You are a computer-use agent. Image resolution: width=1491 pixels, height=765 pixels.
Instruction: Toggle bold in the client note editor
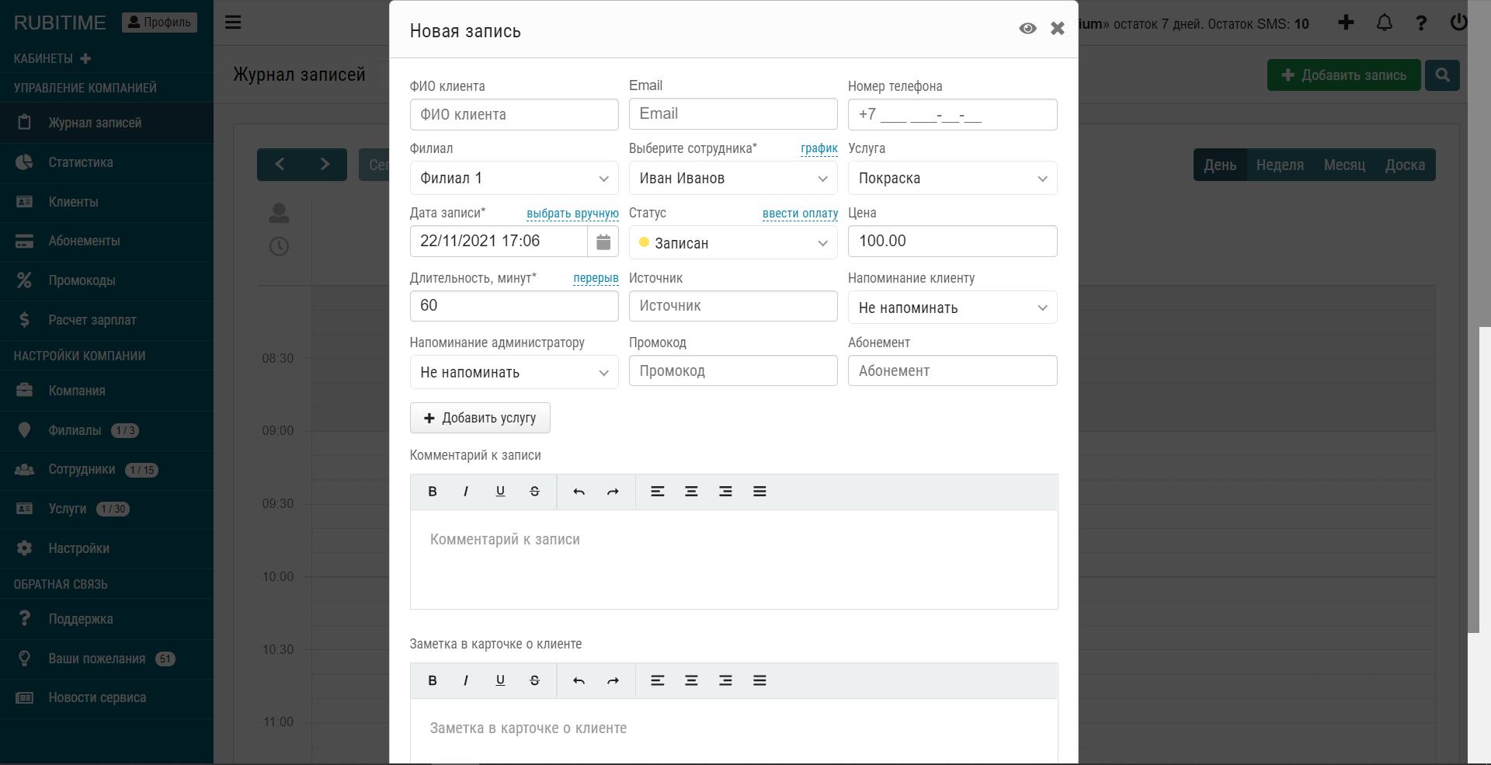(x=433, y=680)
